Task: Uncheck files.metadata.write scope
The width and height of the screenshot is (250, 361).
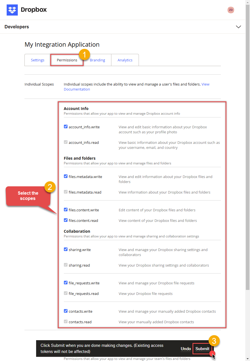Action: [66, 176]
